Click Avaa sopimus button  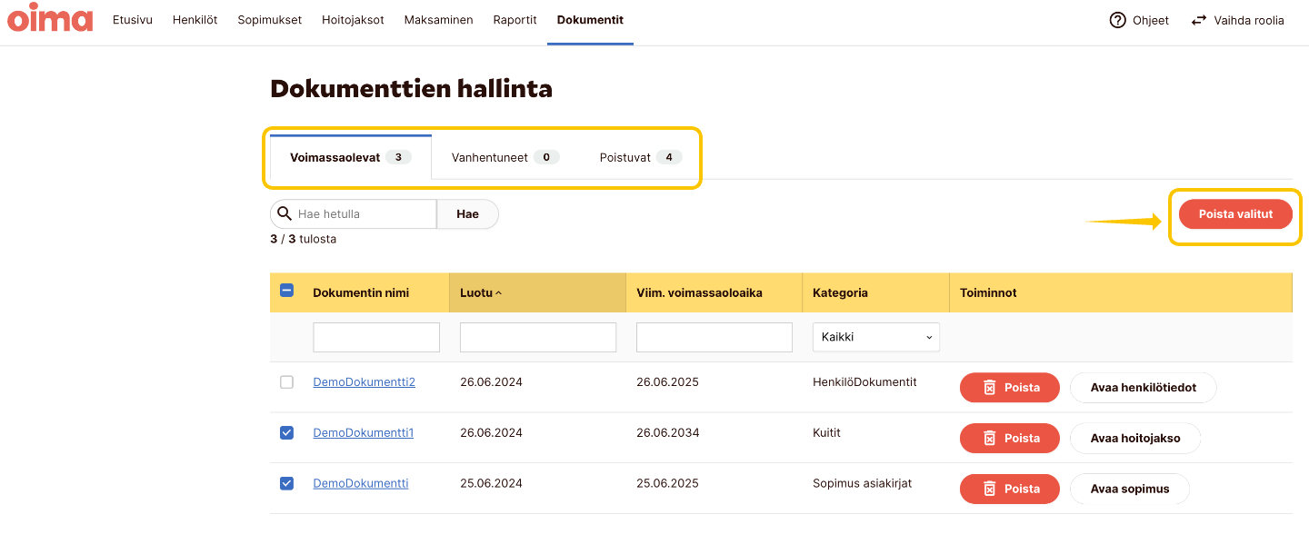pyautogui.click(x=1130, y=490)
